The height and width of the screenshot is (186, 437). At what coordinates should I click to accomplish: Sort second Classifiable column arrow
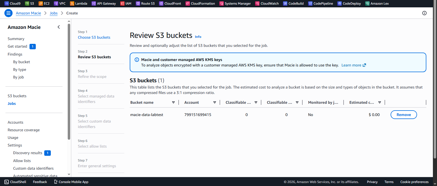pos(297,102)
